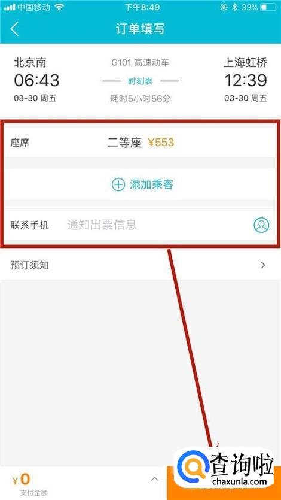The width and height of the screenshot is (281, 500).
Task: Open the 时刻表 timetable link
Action: [x=140, y=81]
